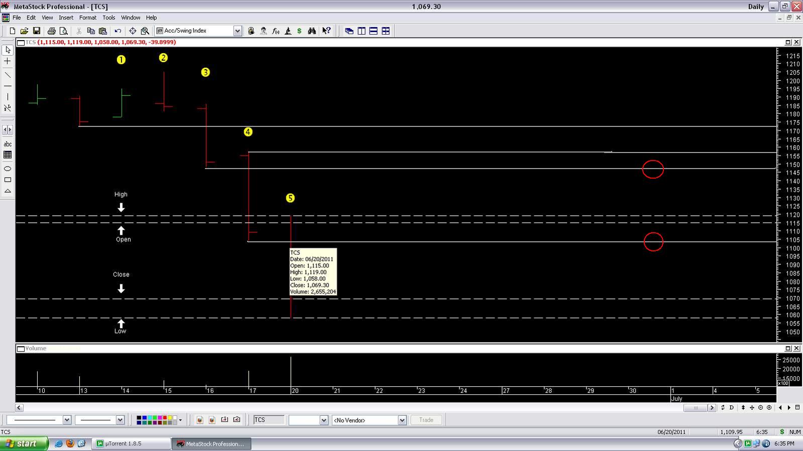Click the TCS symbol input field

point(269,420)
